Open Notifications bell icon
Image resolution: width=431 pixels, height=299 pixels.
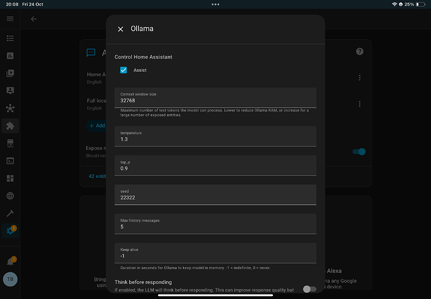point(10,262)
